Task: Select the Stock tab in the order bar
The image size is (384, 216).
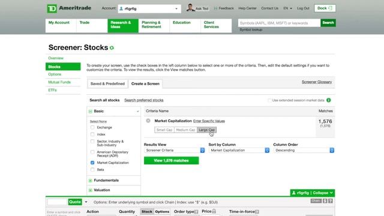Action: click(146, 212)
